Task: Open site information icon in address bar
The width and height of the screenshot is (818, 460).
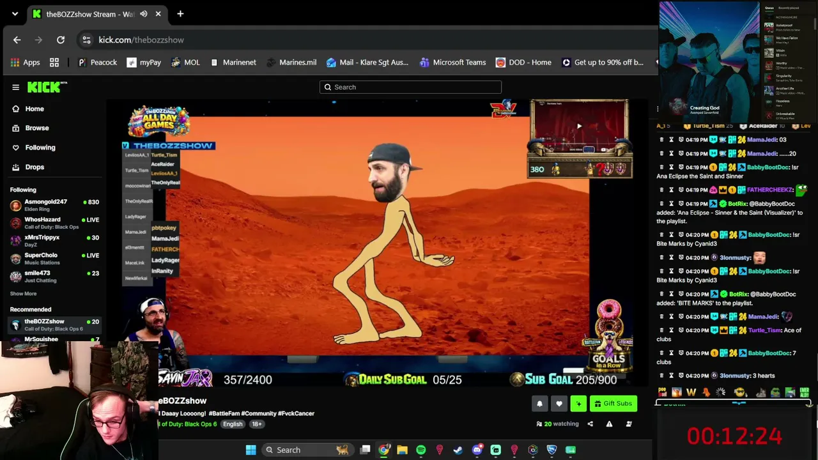Action: pyautogui.click(x=86, y=40)
